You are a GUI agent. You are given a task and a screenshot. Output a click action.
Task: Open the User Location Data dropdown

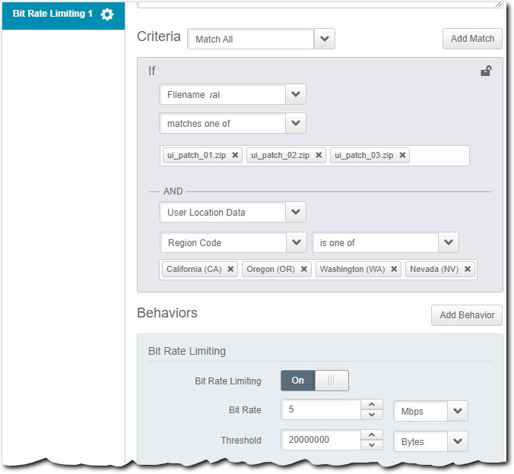pyautogui.click(x=296, y=212)
